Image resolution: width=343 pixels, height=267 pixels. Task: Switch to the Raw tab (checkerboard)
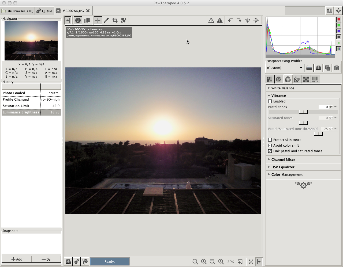306,79
